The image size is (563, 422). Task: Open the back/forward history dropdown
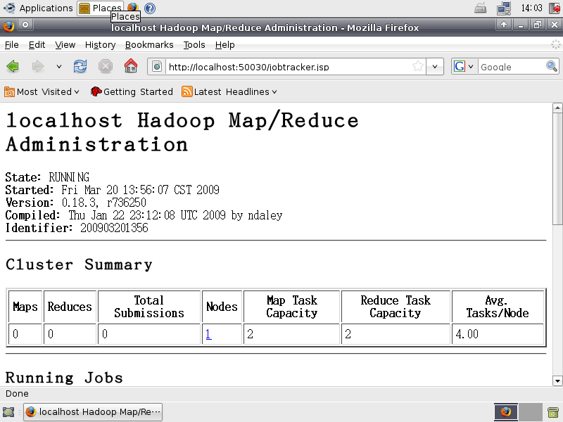(x=59, y=66)
